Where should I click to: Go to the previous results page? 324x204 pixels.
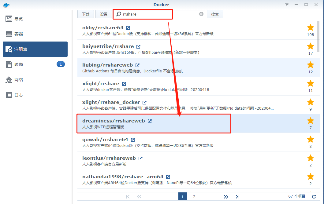tap(139, 197)
